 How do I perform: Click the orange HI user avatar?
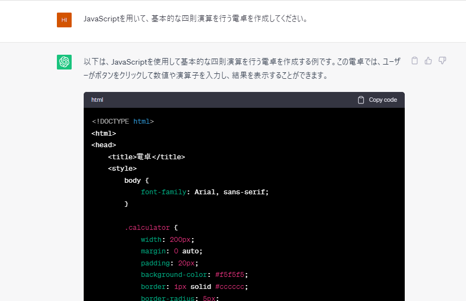coord(64,20)
